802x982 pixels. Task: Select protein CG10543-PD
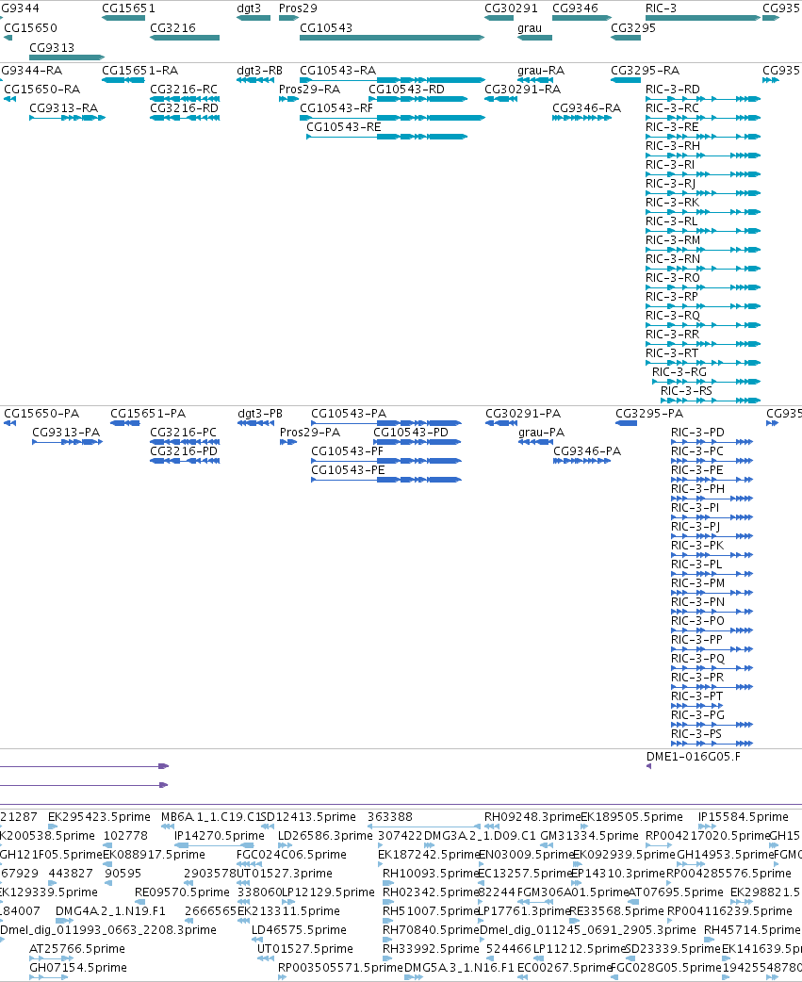(411, 433)
